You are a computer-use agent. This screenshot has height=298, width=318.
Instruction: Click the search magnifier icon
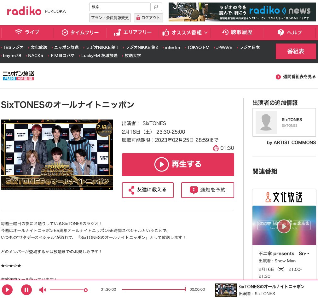click(156, 7)
